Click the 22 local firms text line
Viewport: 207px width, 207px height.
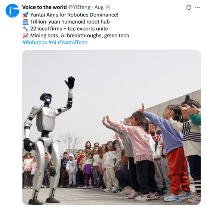tap(69, 29)
